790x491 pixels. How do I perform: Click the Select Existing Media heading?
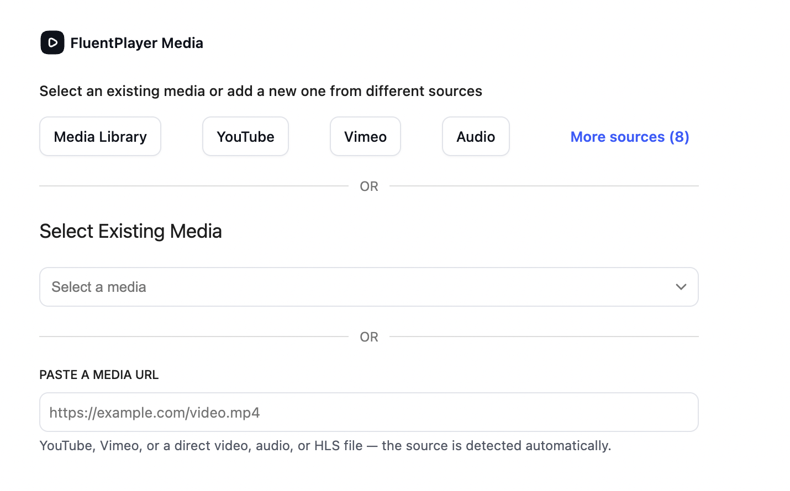point(130,231)
